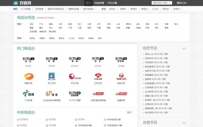This screenshot has width=203, height=127.
Task: Open the CCTV3 综艺 channel logo
Action: pos(98,60)
